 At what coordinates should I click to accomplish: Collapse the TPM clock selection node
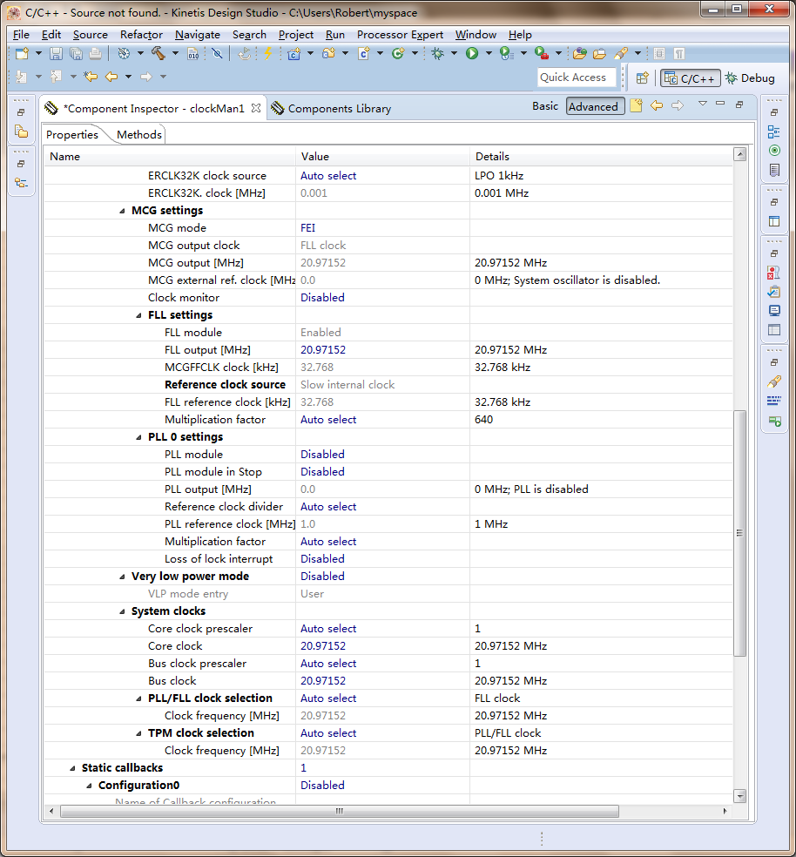pos(138,733)
